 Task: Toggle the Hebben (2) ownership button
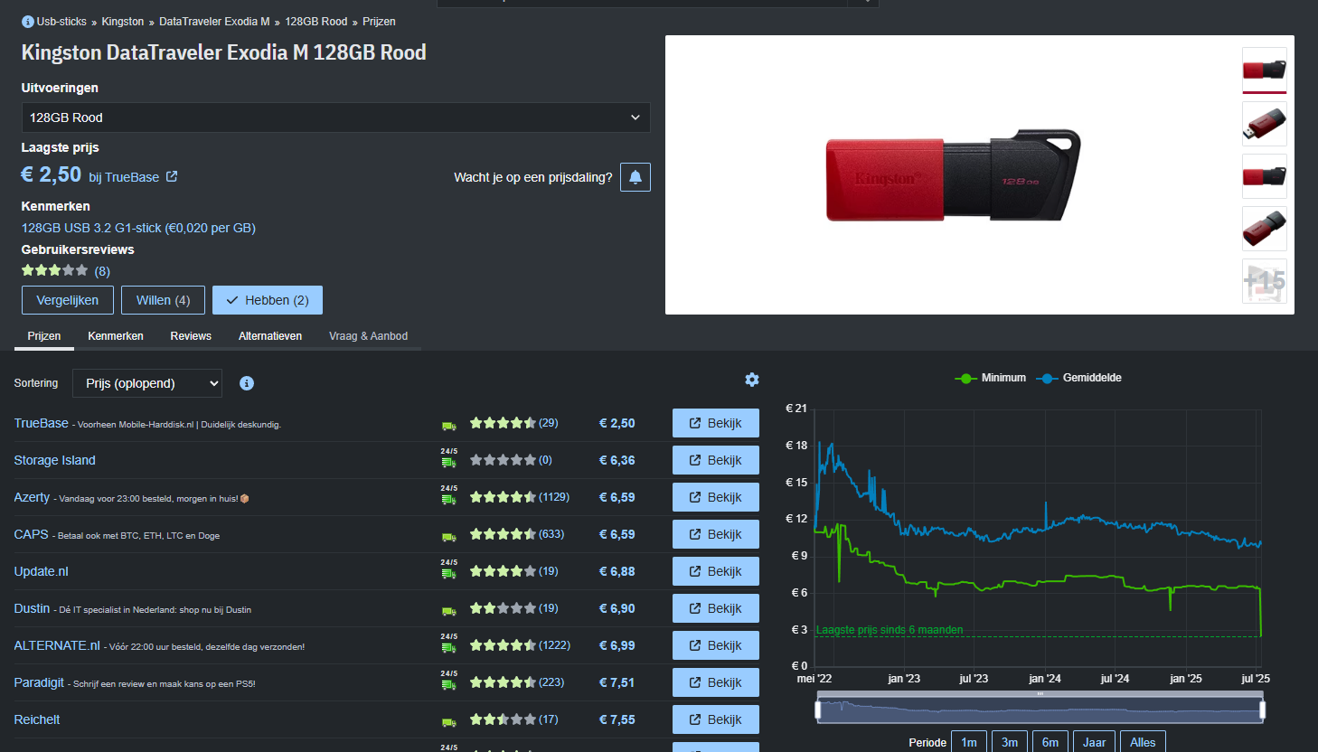click(268, 300)
